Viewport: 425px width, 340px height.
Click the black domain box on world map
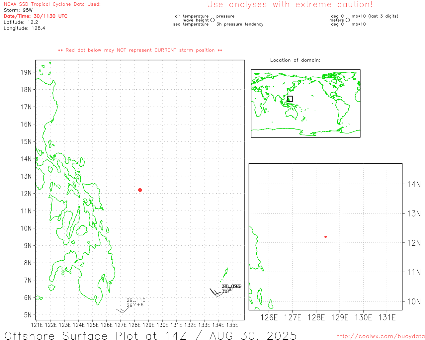(x=290, y=99)
